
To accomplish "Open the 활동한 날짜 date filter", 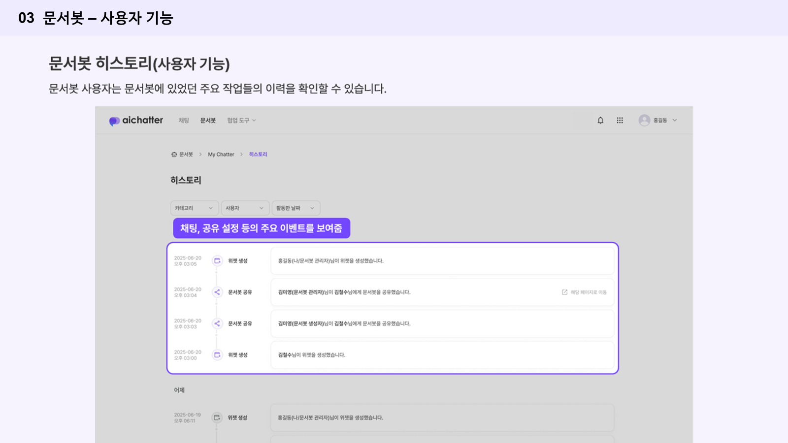I will pos(295,208).
